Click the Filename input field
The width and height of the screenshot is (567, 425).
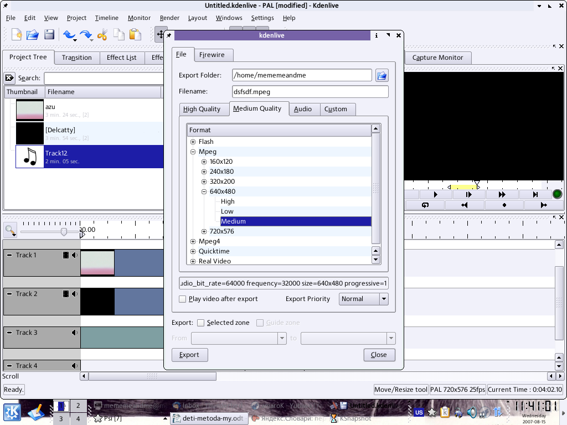pos(310,92)
